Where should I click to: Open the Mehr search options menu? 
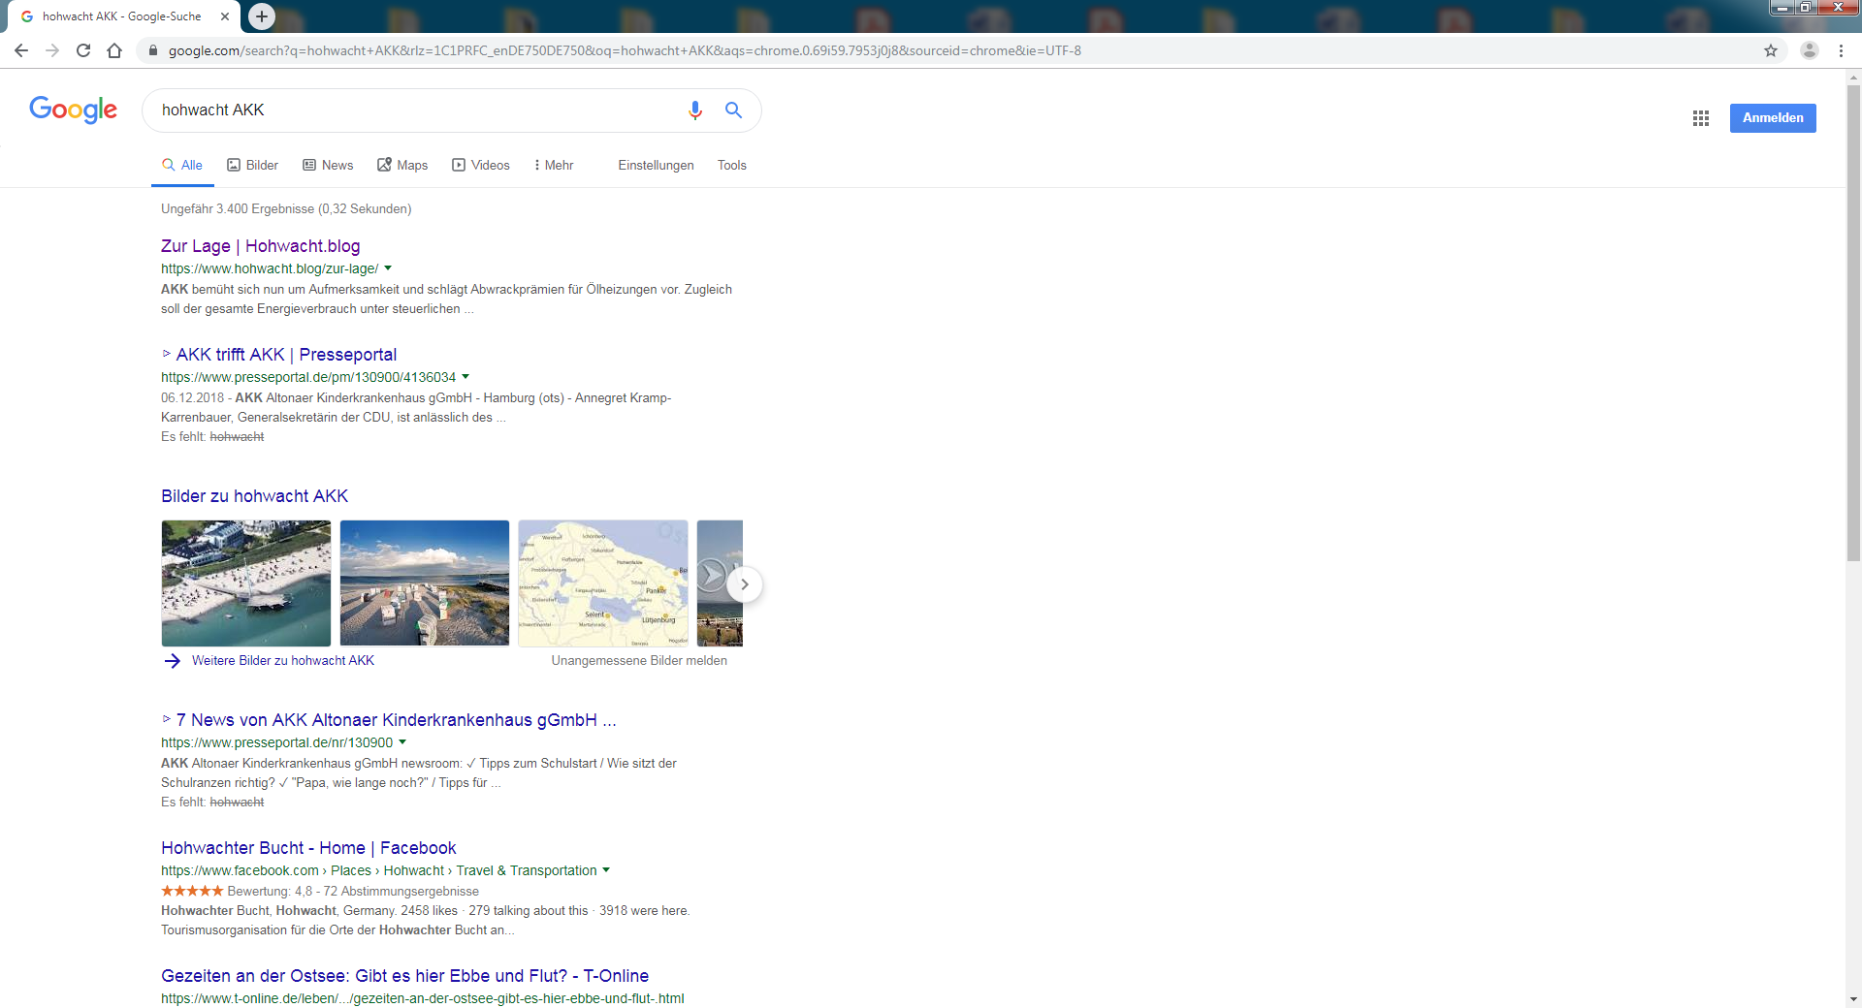554,166
